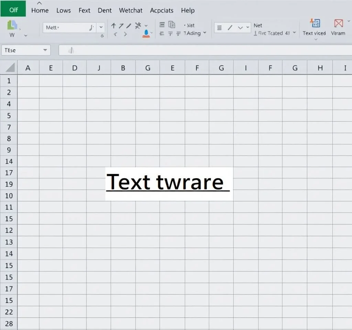Click the pencil edit icon in ribbon
The image size is (352, 330).
[129, 25]
